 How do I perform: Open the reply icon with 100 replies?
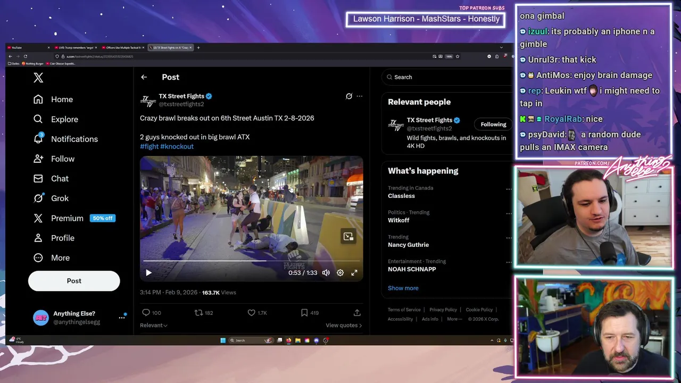[146, 313]
